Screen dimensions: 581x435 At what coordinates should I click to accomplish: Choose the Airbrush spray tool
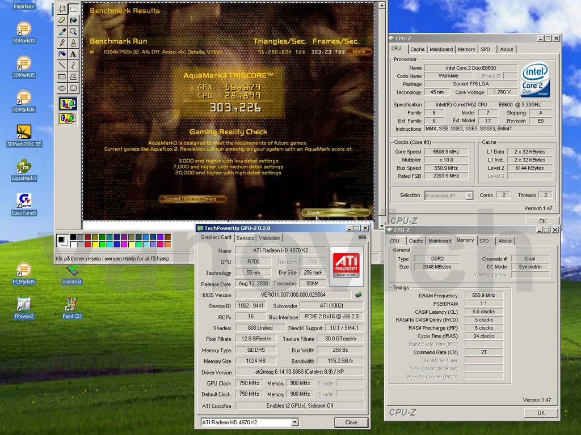[x=62, y=54]
